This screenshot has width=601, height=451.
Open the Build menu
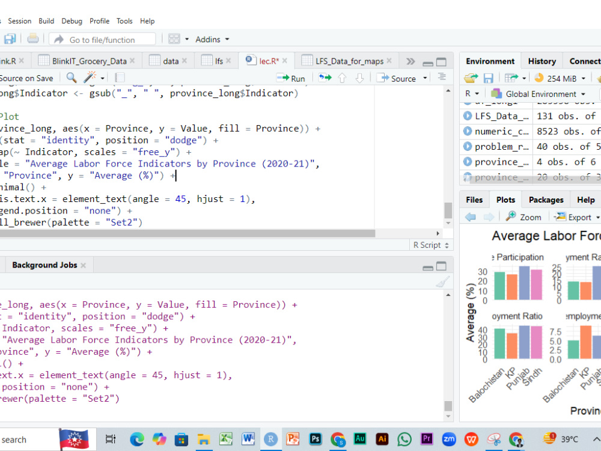click(46, 21)
